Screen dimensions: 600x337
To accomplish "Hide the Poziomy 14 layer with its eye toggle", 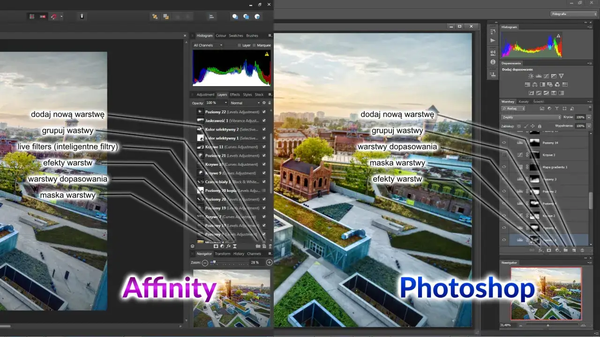I will (504, 143).
